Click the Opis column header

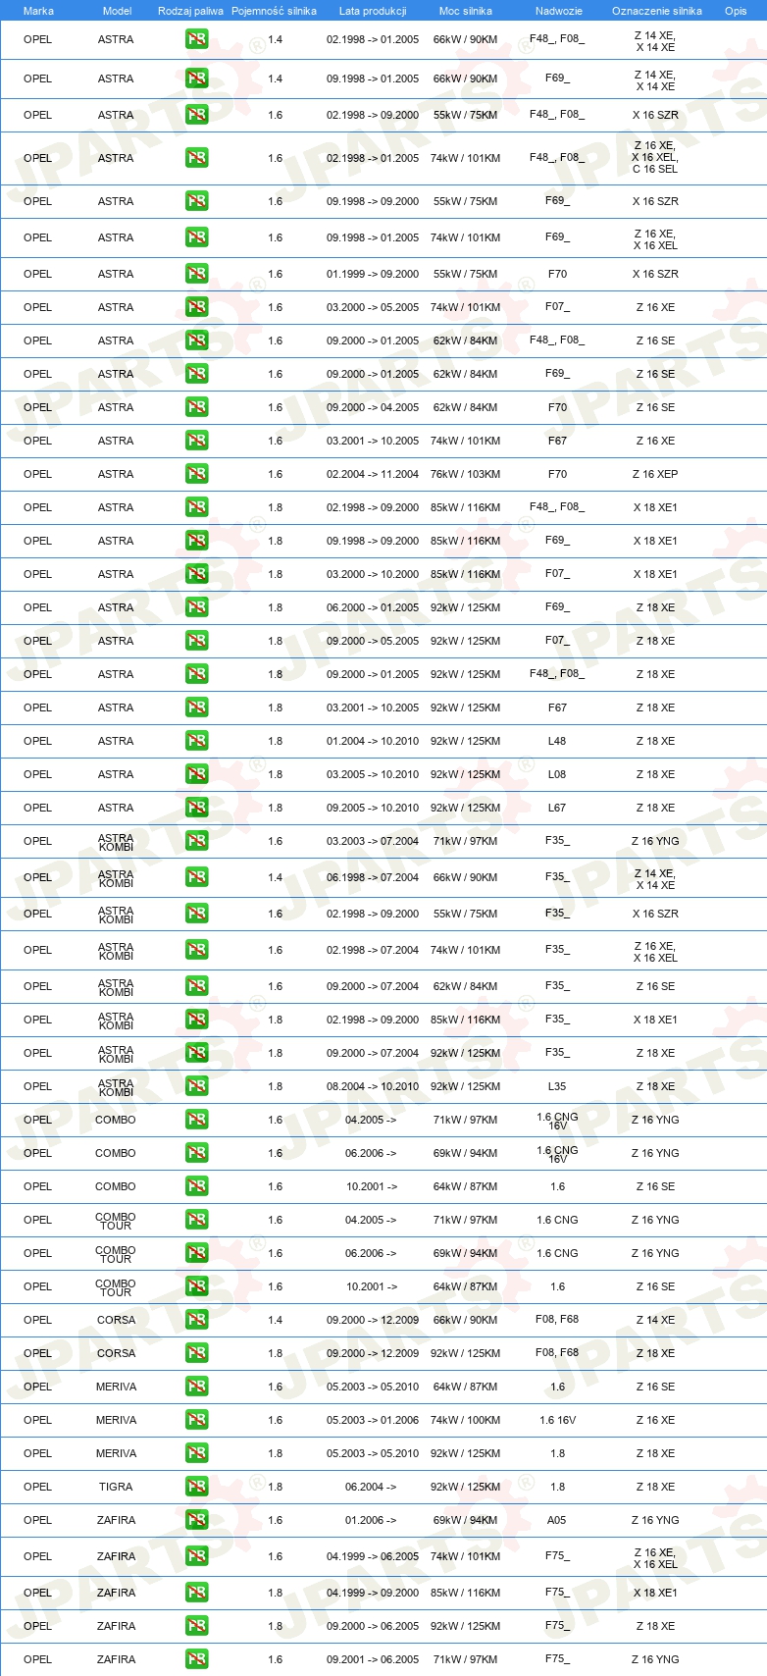click(x=736, y=11)
